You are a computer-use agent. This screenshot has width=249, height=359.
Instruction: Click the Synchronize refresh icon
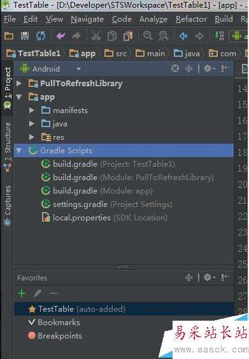pyautogui.click(x=41, y=36)
